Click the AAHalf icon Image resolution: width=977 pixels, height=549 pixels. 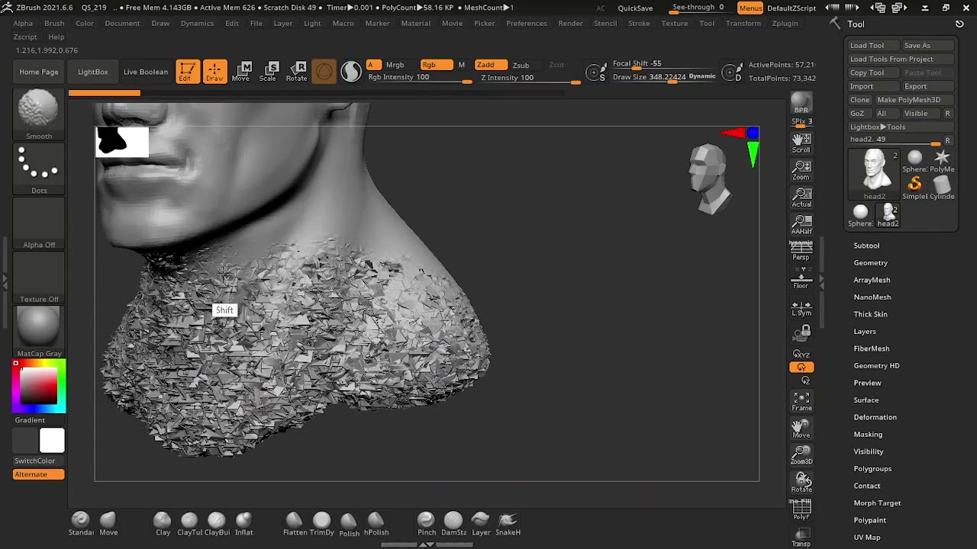coord(801,225)
